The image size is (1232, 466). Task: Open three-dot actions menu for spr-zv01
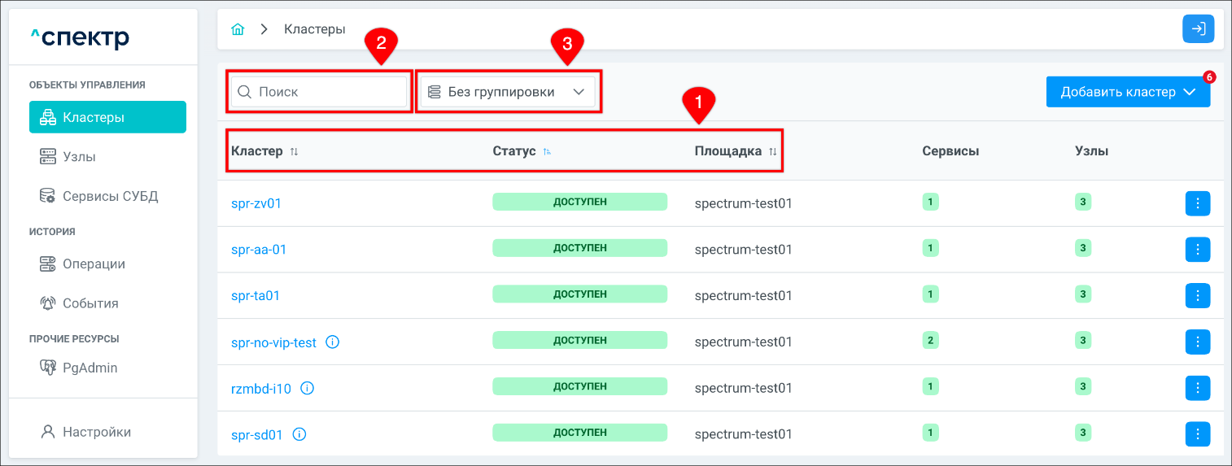tap(1197, 203)
